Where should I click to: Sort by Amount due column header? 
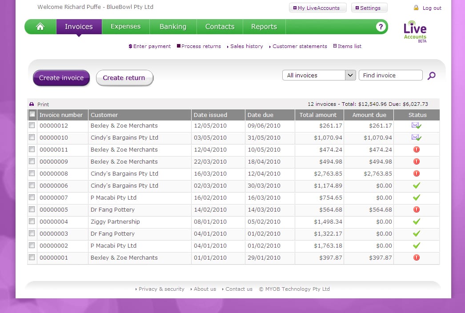(369, 115)
